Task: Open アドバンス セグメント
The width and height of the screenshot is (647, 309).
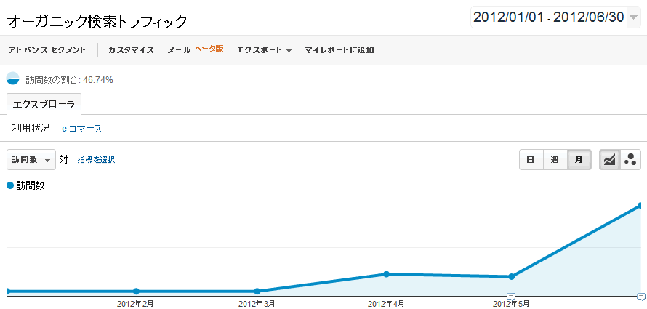Action: tap(47, 50)
